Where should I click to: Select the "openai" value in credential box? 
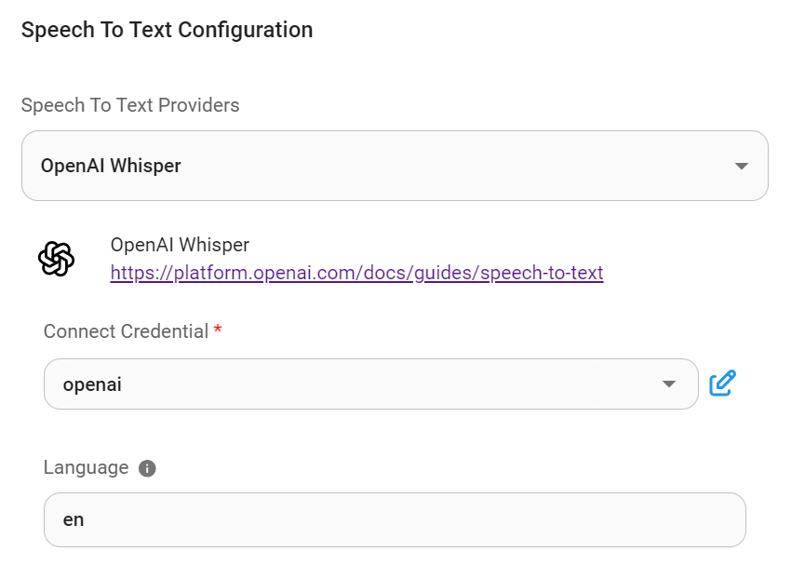[92, 384]
